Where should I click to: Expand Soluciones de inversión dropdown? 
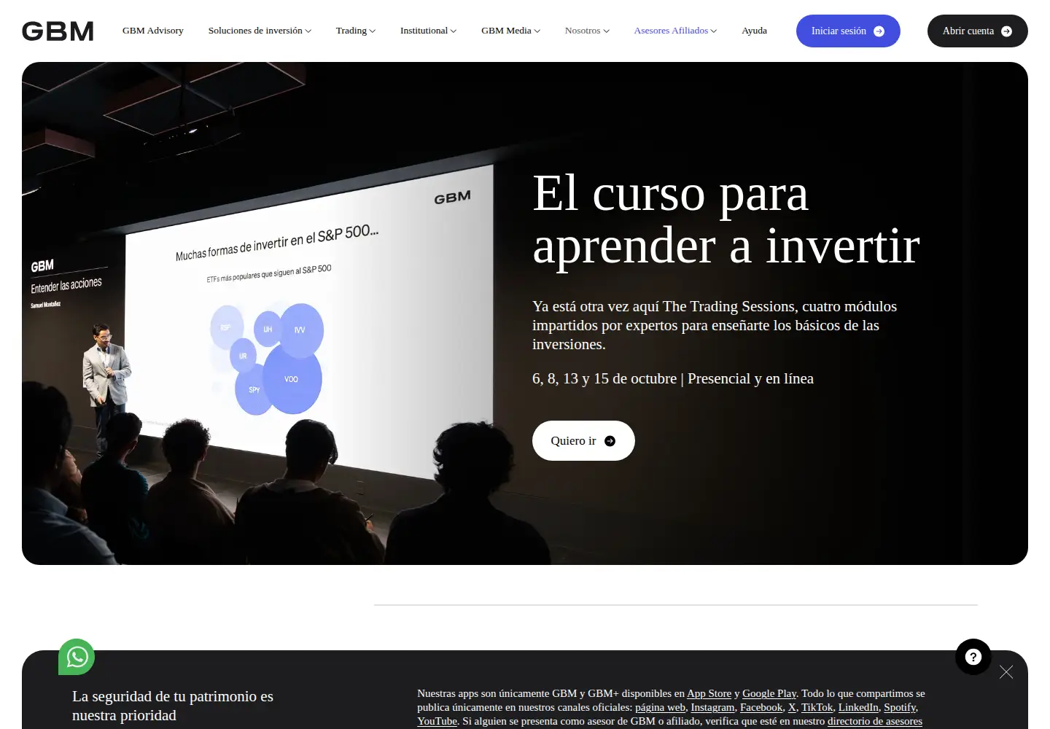[x=260, y=31]
